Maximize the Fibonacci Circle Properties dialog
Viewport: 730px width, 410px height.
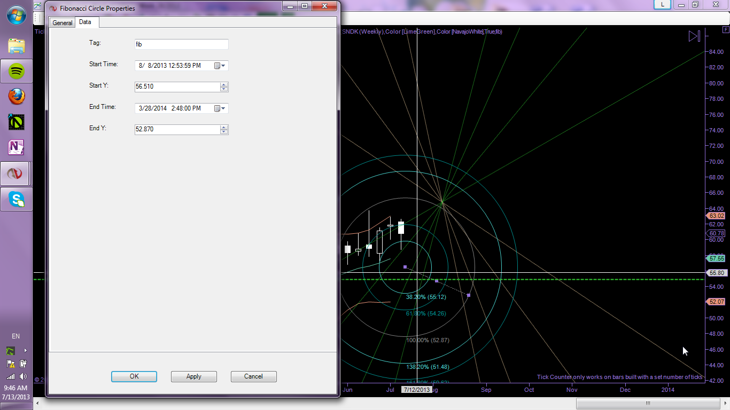point(304,6)
